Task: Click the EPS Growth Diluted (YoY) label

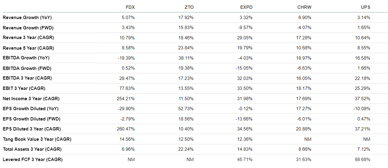Action: (x=31, y=109)
